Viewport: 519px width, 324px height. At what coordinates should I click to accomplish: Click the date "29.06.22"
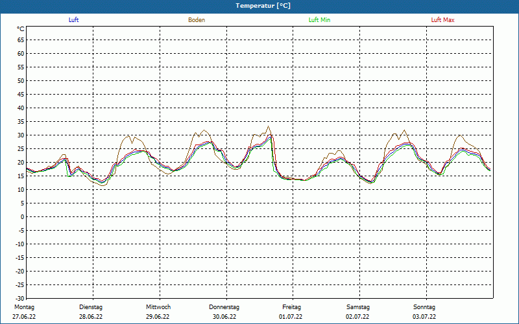158,317
